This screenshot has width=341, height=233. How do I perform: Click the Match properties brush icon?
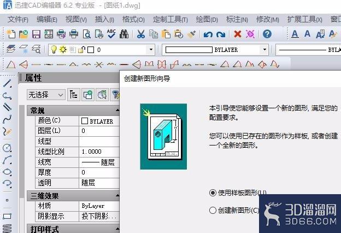pyautogui.click(x=191, y=34)
